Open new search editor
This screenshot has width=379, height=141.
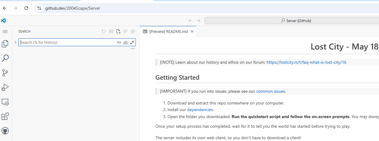[118, 31]
